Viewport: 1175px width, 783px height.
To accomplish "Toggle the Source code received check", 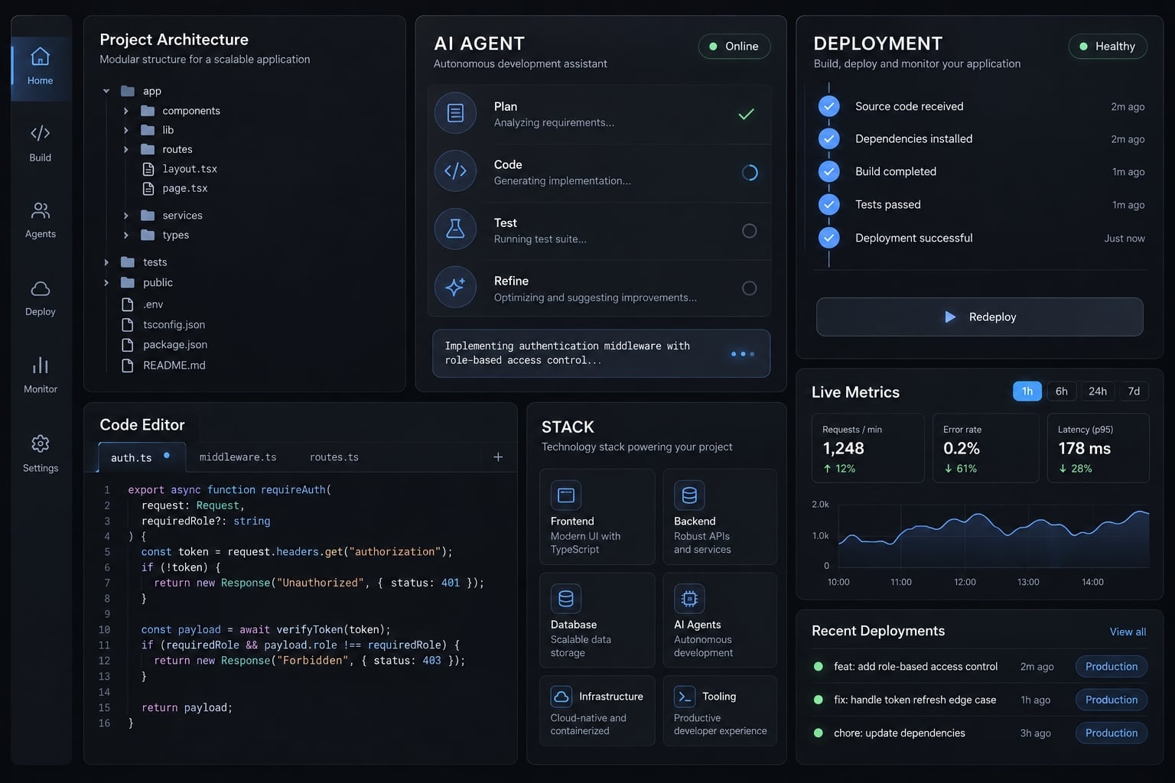I will coord(829,106).
